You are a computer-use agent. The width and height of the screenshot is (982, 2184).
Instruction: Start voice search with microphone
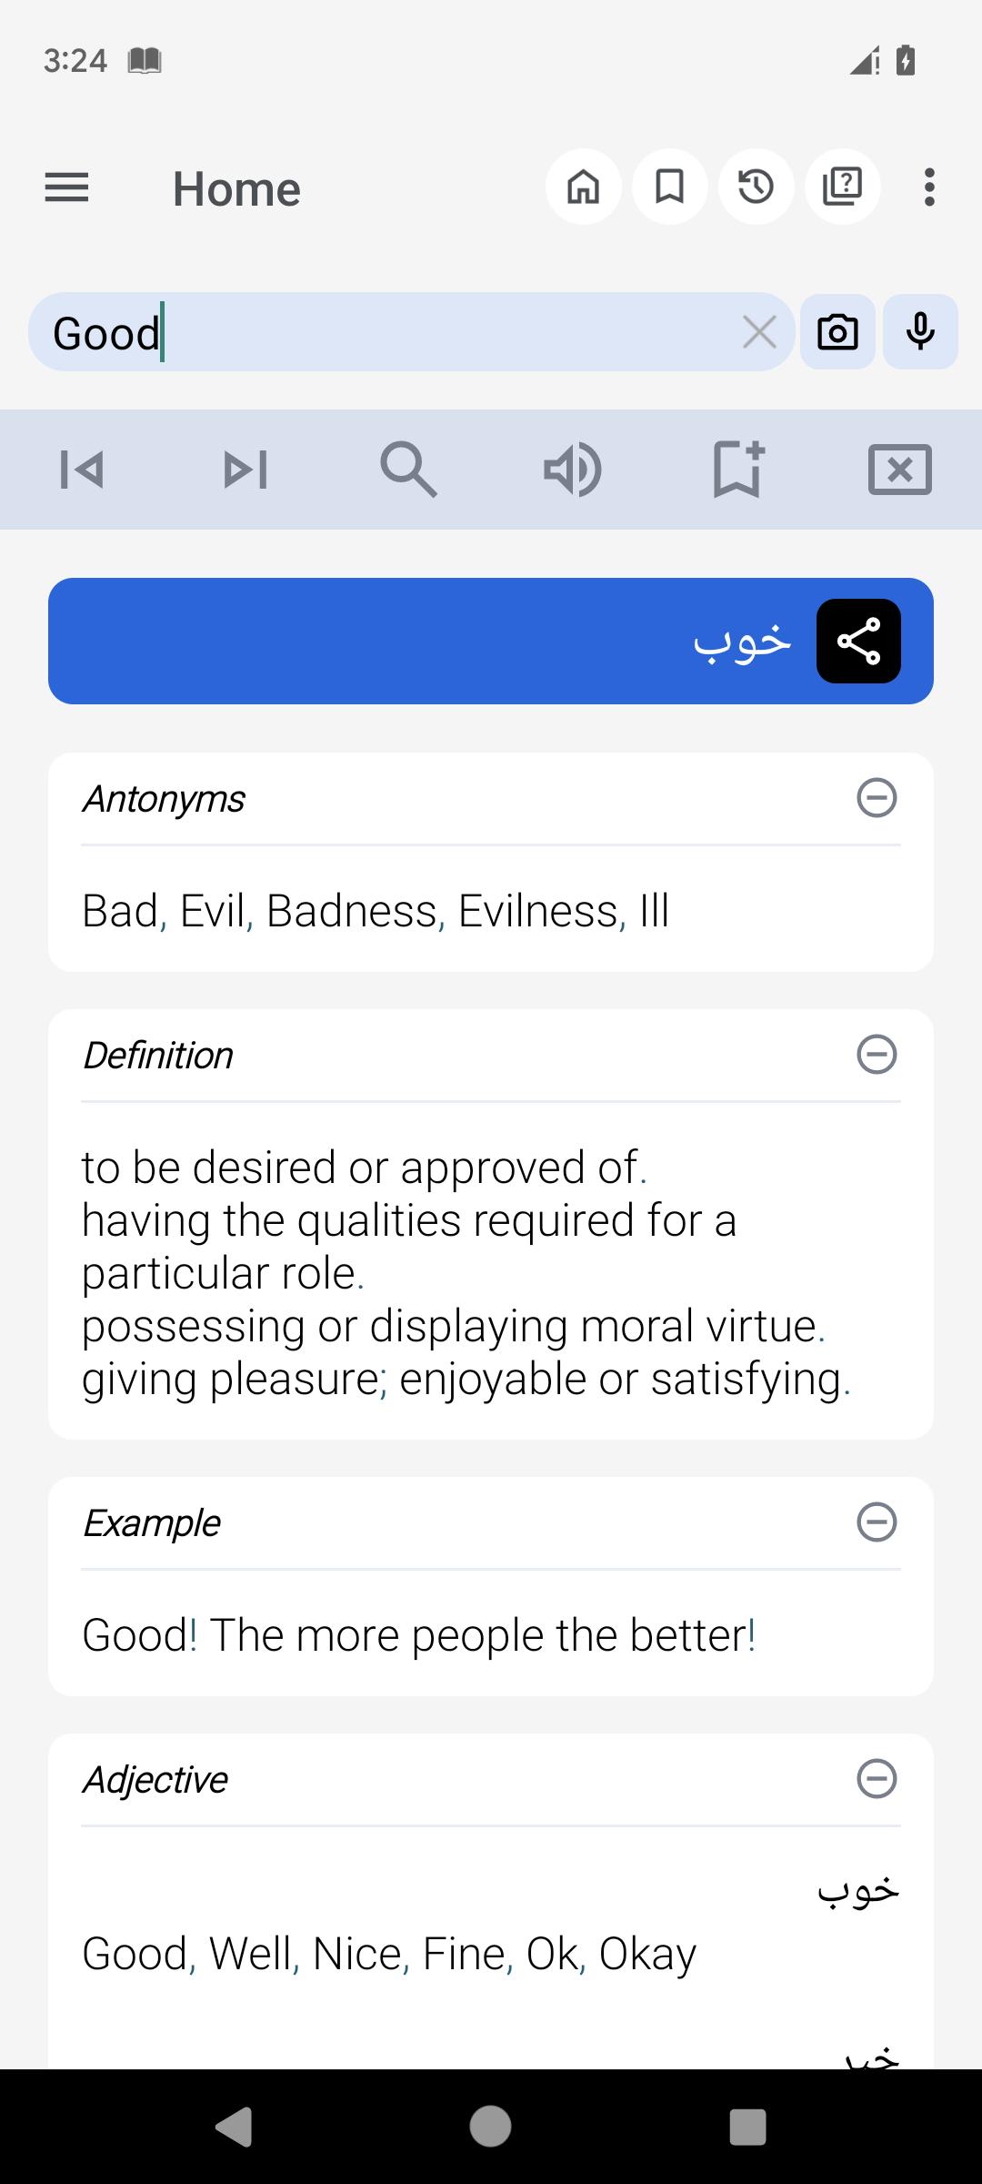[921, 331]
